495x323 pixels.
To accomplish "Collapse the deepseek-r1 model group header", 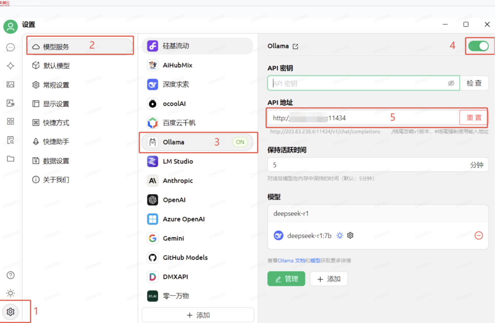I will click(378, 213).
